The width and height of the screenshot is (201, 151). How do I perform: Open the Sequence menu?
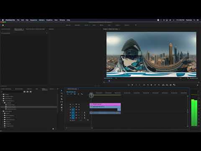[33, 20]
